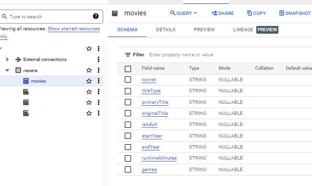Switch to the DETAILS tab
Image resolution: width=312 pixels, height=186 pixels.
tap(166, 30)
